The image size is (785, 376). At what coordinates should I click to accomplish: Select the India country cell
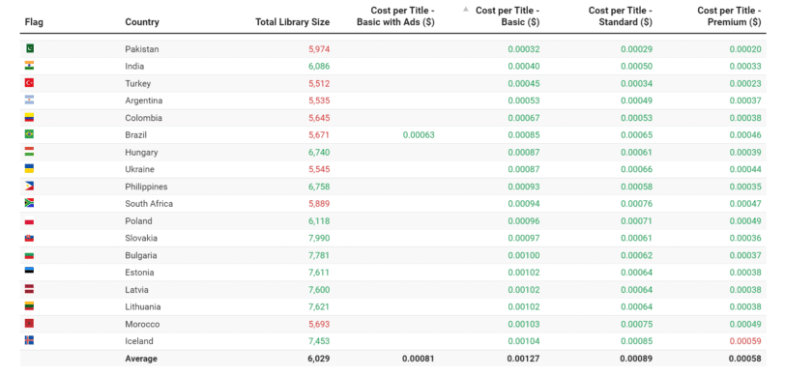(x=134, y=66)
